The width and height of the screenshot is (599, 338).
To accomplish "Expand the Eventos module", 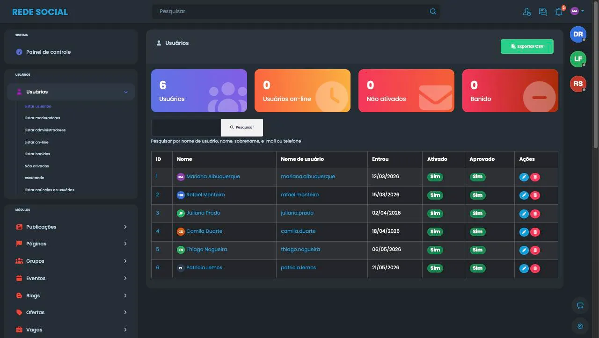I will coord(71,278).
